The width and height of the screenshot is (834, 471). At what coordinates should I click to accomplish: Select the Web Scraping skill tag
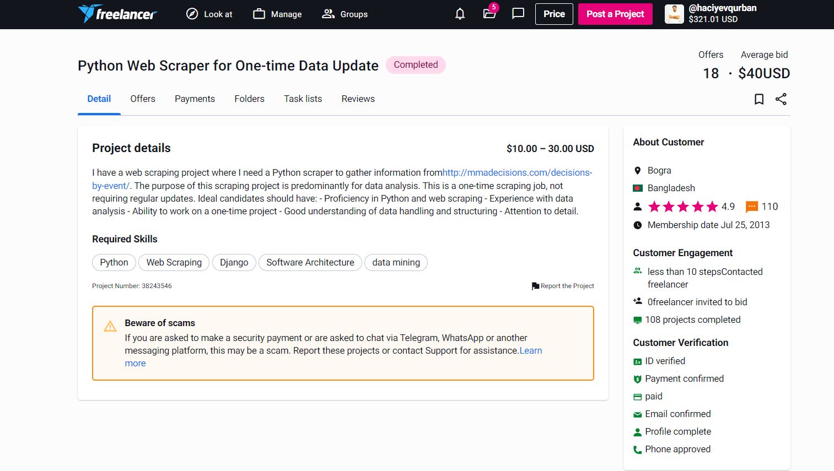pyautogui.click(x=174, y=262)
